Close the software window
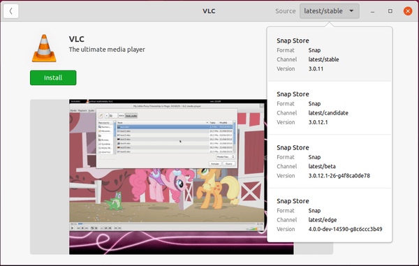 (408, 11)
